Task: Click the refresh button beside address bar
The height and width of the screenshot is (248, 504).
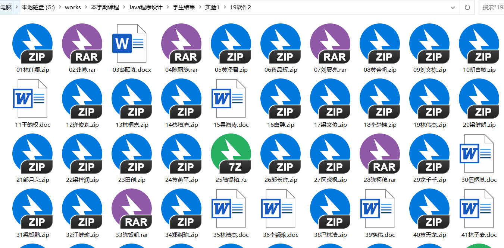Action: (467, 7)
